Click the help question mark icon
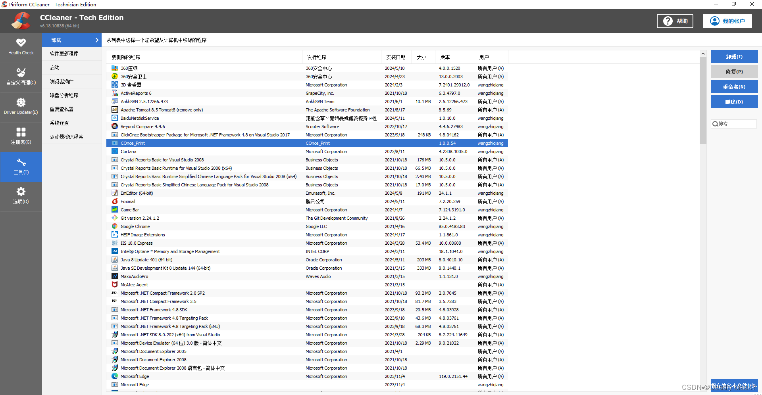762x395 pixels. (668, 21)
